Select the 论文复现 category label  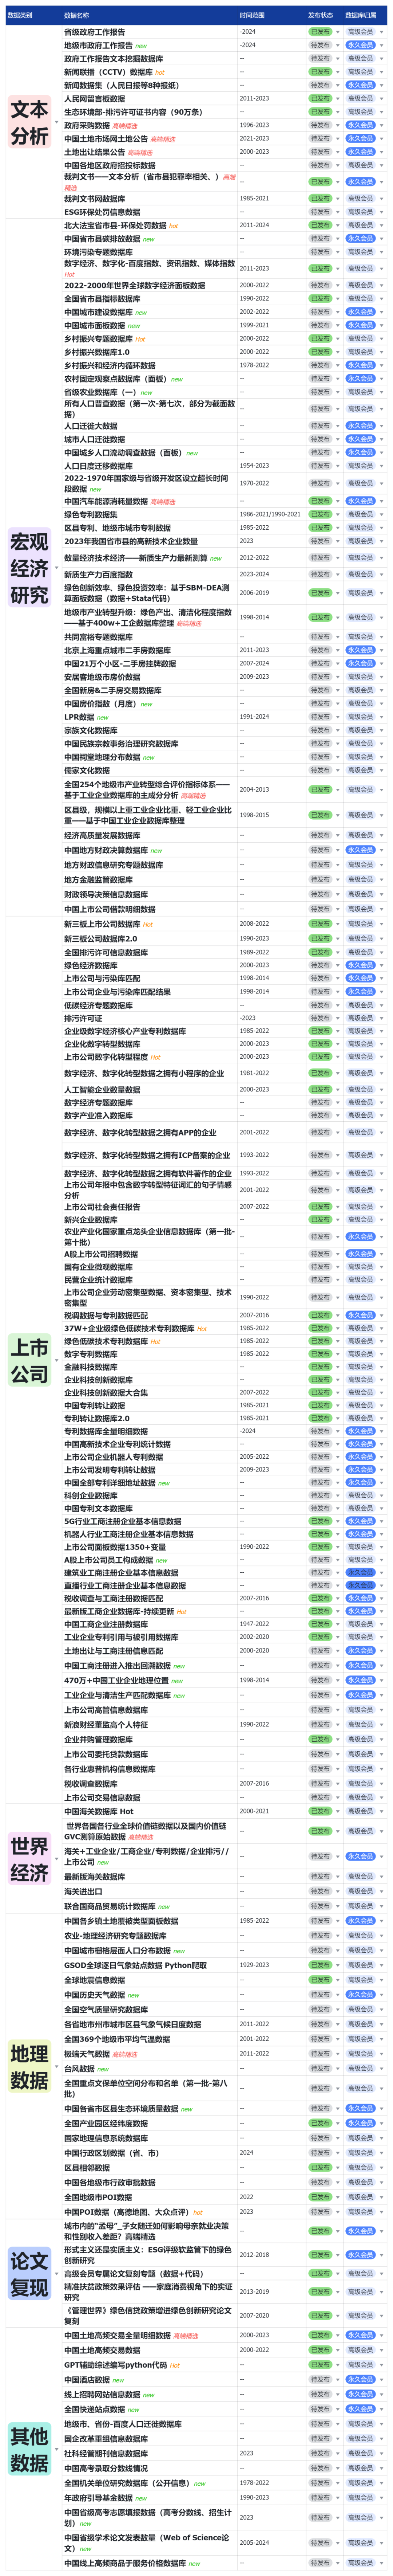pyautogui.click(x=29, y=2274)
